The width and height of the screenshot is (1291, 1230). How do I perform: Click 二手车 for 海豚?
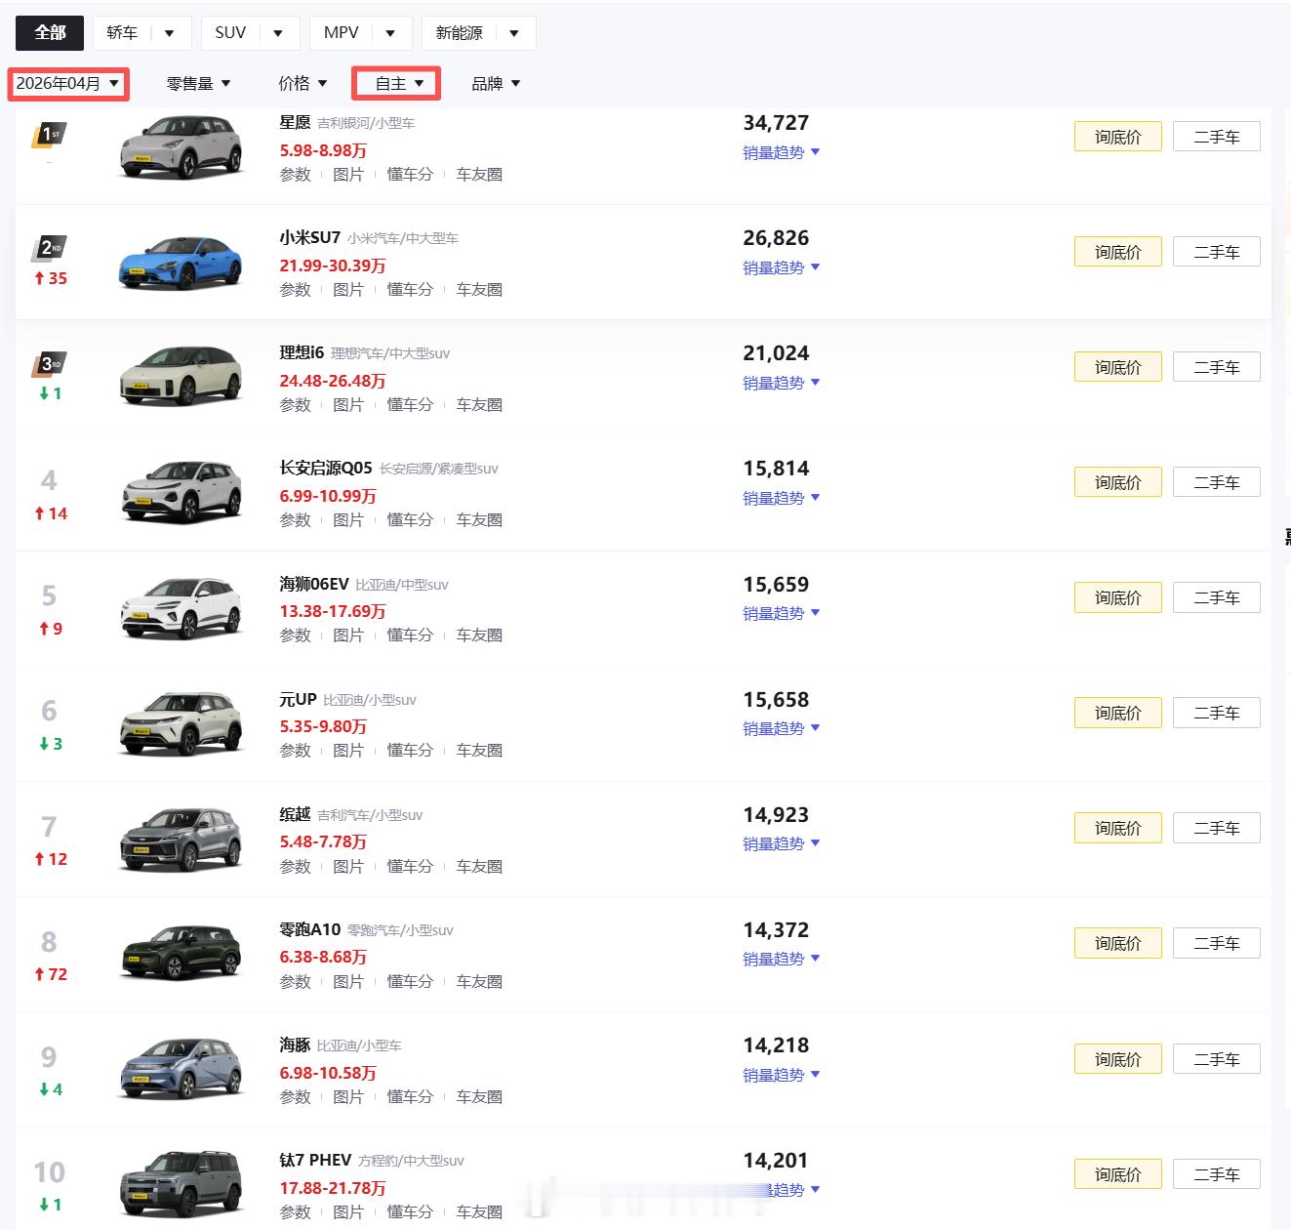pyautogui.click(x=1217, y=1059)
